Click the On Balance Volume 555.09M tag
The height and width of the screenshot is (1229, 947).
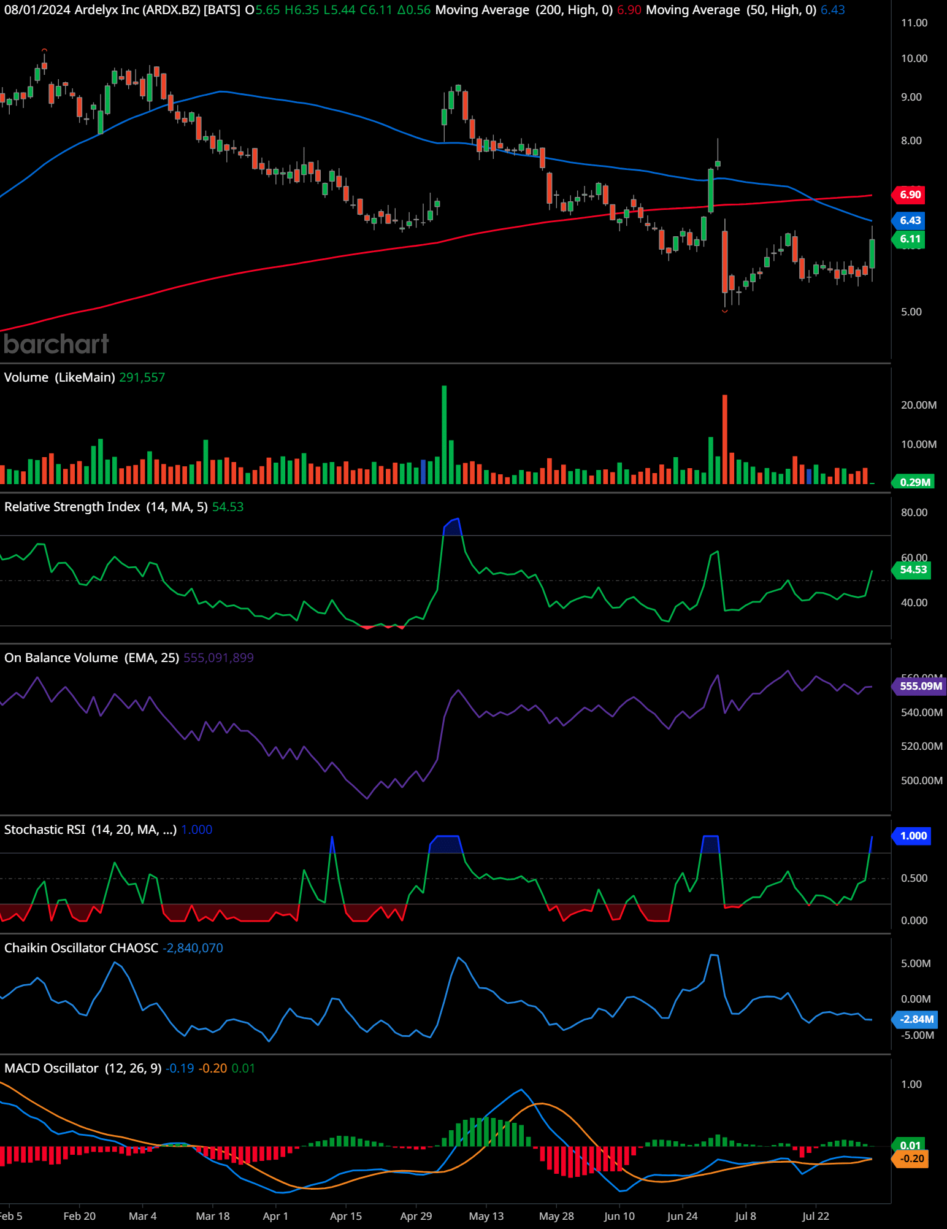[919, 686]
